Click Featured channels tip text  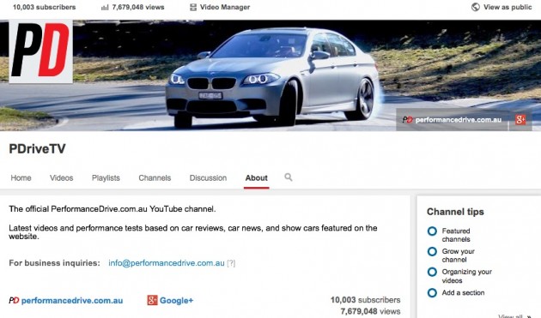click(x=456, y=235)
